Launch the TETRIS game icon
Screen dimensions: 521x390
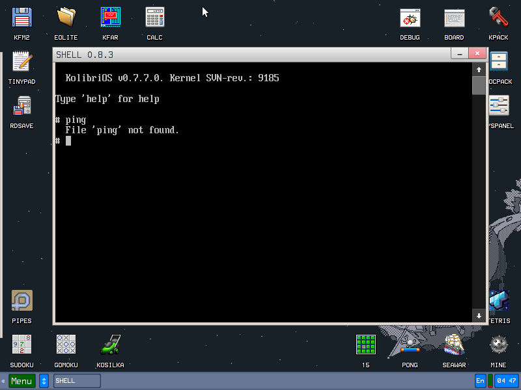click(x=499, y=300)
